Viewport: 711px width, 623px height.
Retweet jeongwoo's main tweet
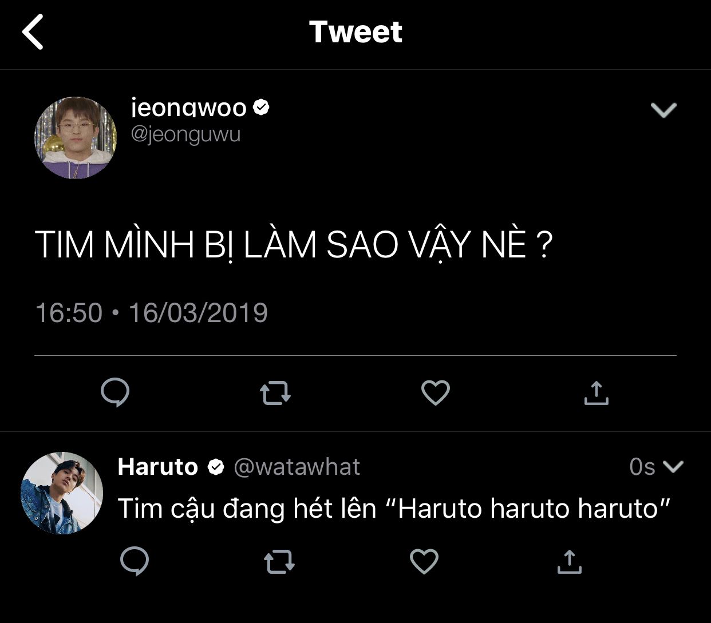[x=275, y=394]
